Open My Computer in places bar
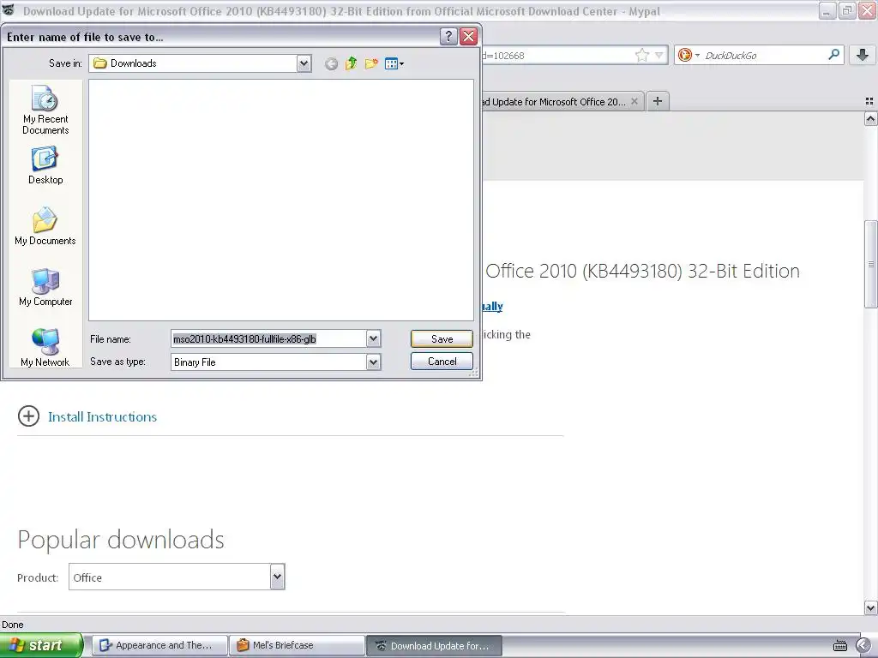 (x=45, y=288)
